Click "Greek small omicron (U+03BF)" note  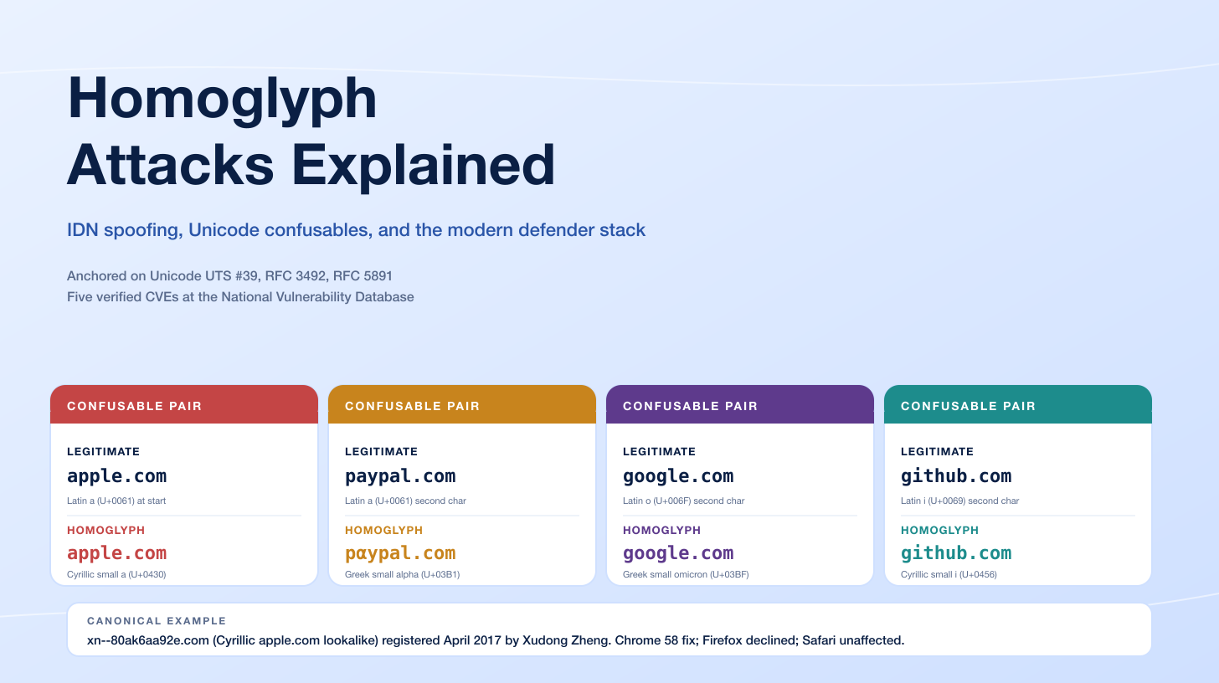click(x=686, y=575)
